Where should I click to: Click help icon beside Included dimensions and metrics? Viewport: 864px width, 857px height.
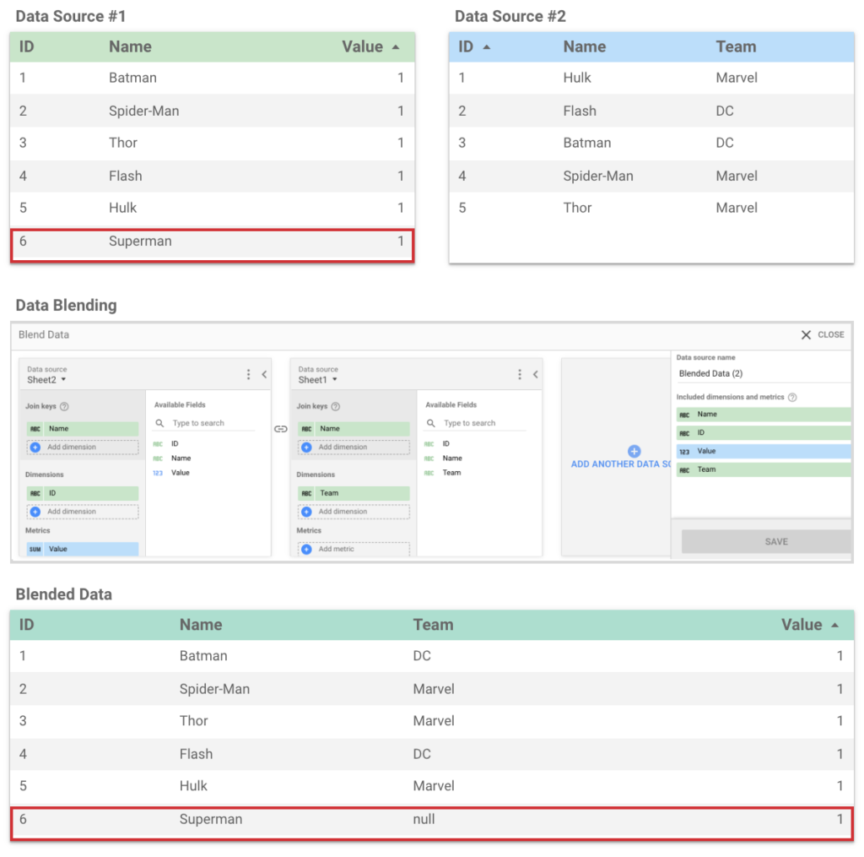point(792,397)
